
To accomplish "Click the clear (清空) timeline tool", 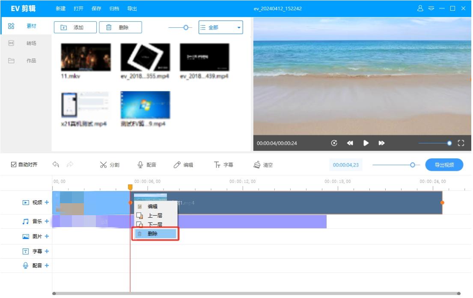I will pos(263,165).
